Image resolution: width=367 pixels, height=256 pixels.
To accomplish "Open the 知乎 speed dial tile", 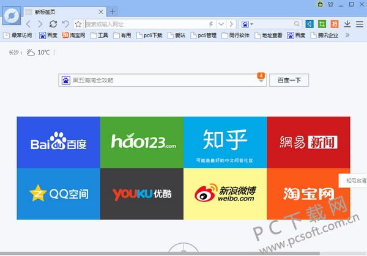I will tap(225, 142).
